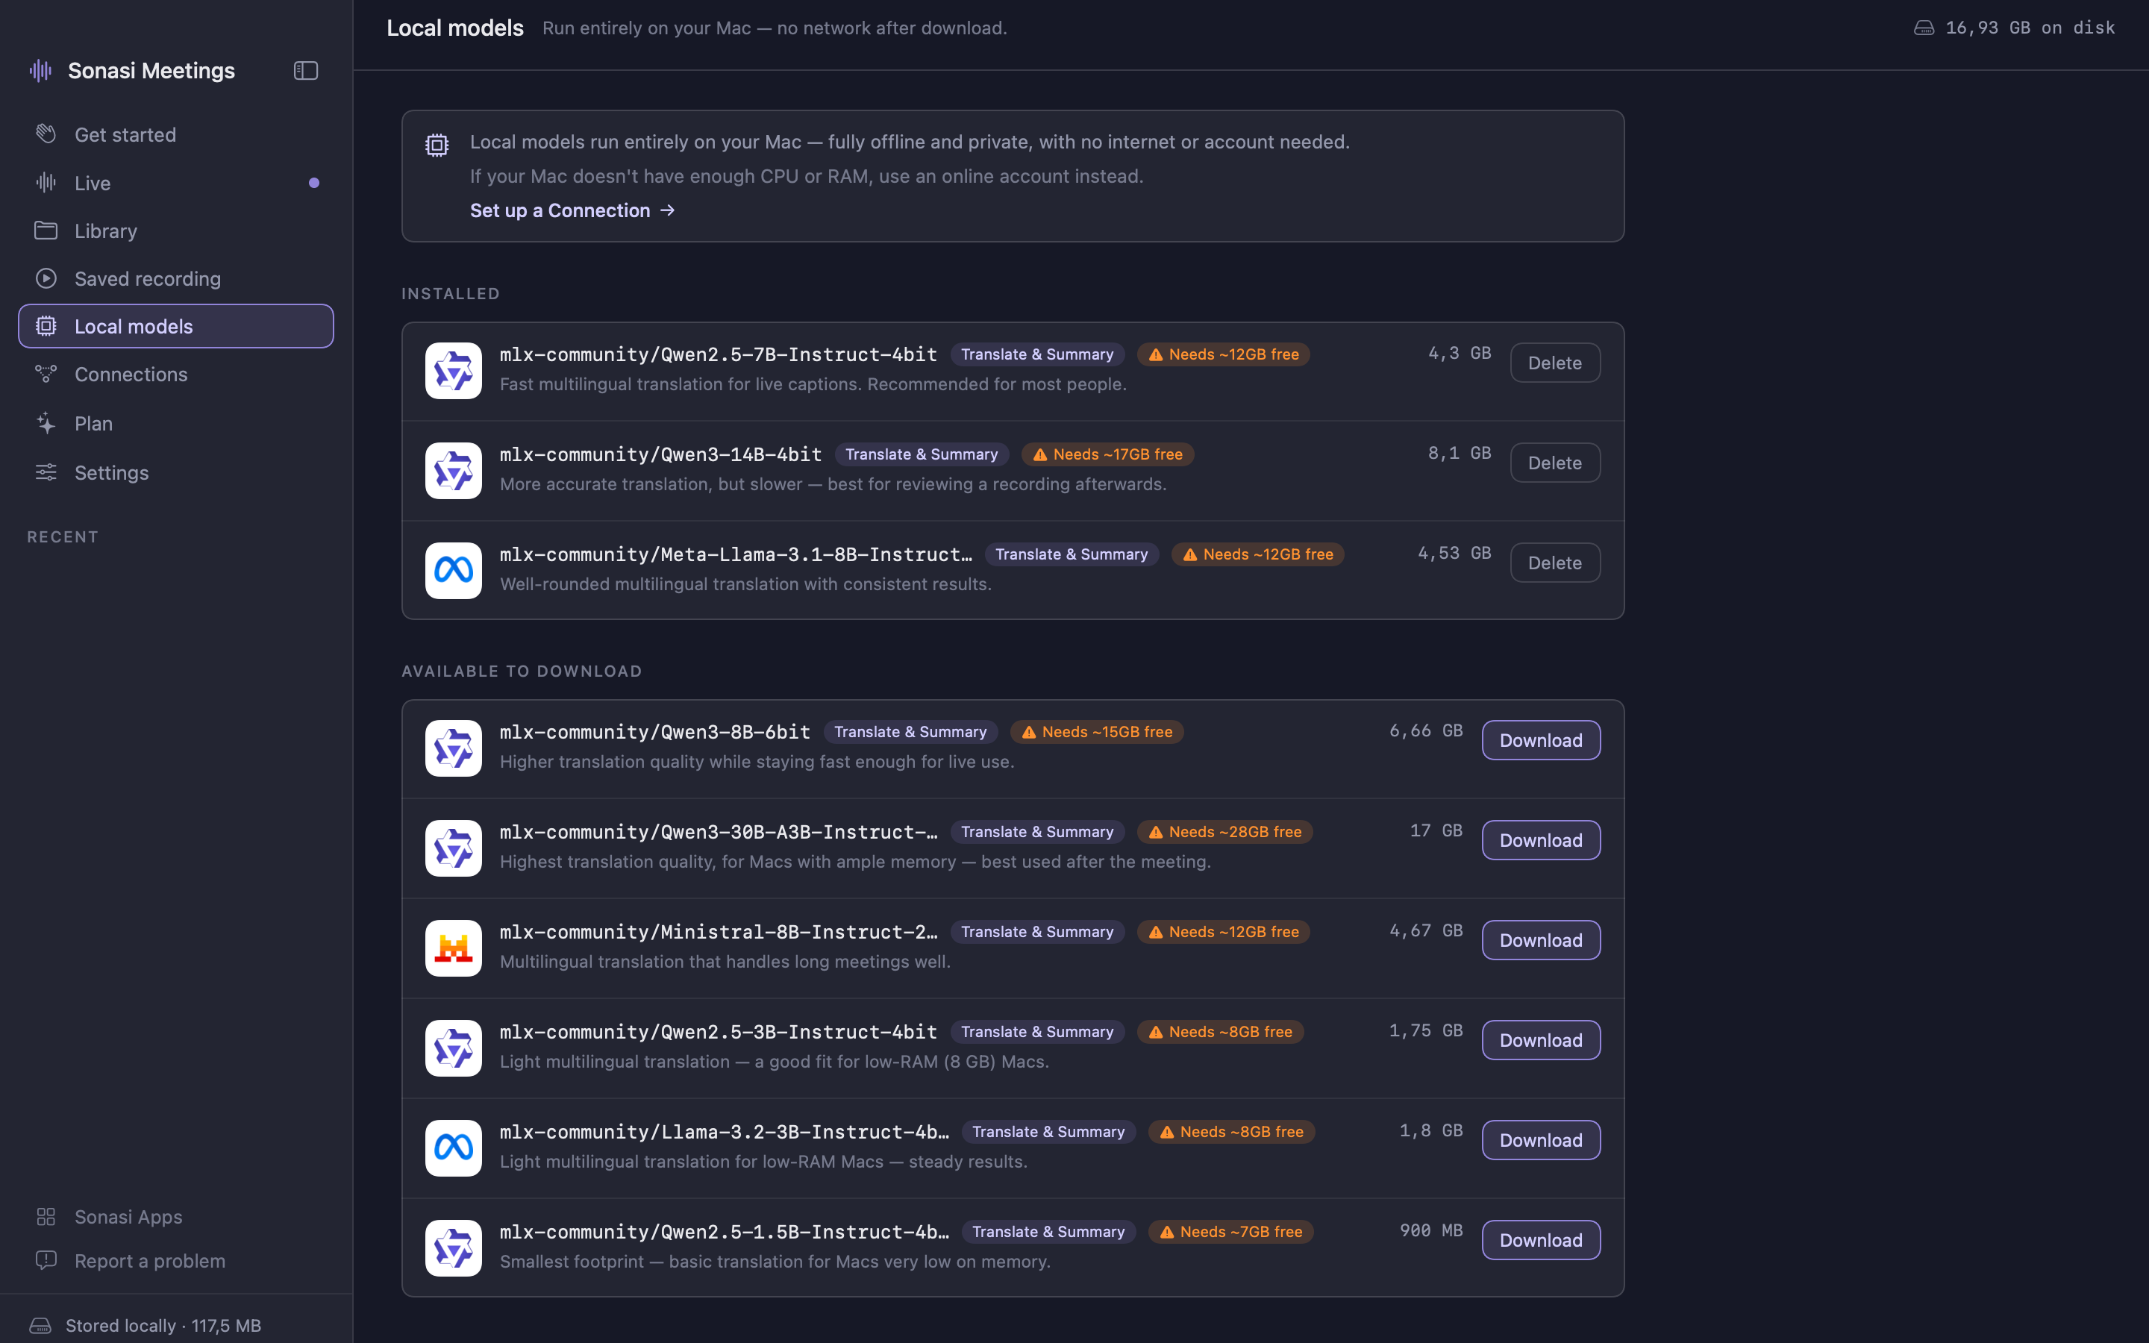Toggle the sidebar collapse icon

click(305, 70)
